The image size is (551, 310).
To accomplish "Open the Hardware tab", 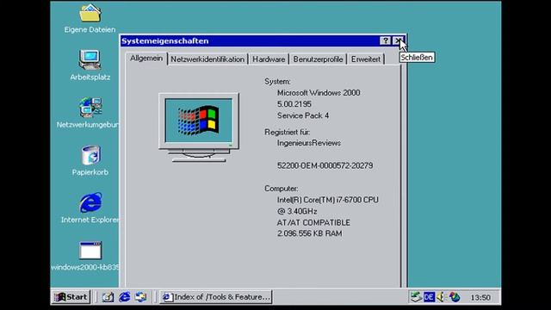I will pos(269,59).
